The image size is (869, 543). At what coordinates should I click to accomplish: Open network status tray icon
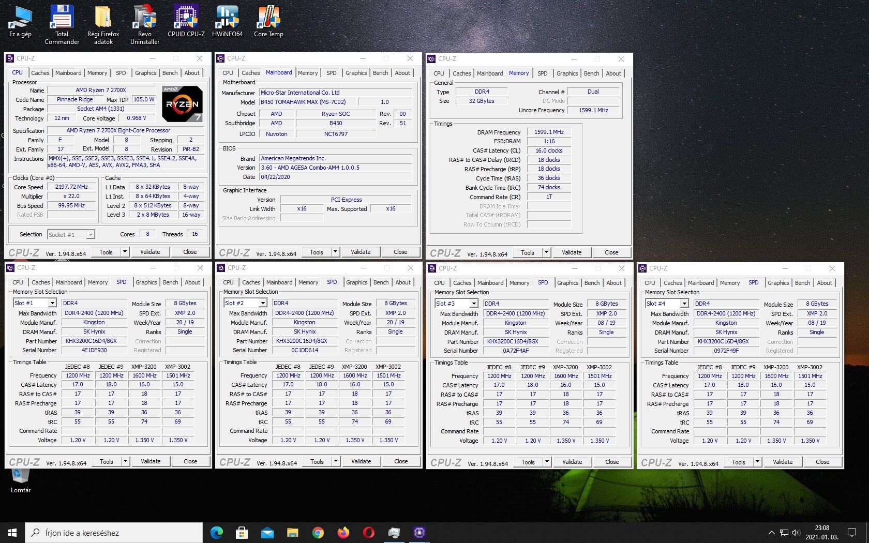[784, 533]
